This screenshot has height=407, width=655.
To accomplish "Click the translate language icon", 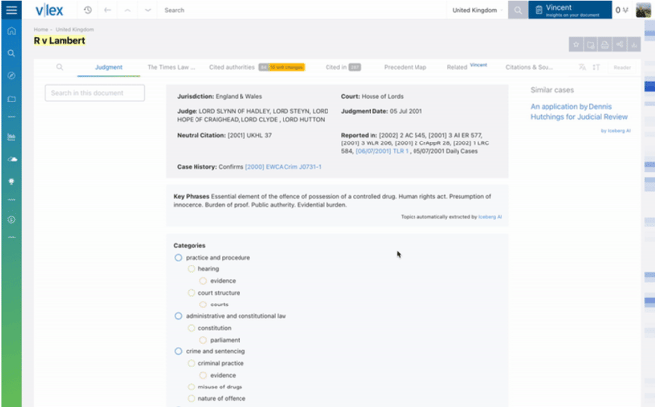I will click(x=582, y=67).
